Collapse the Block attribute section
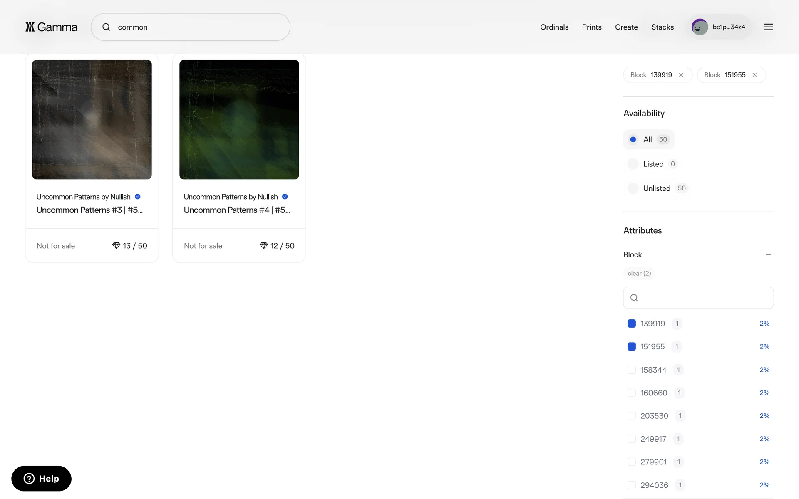Viewport: 799px width, 499px height. [768, 254]
